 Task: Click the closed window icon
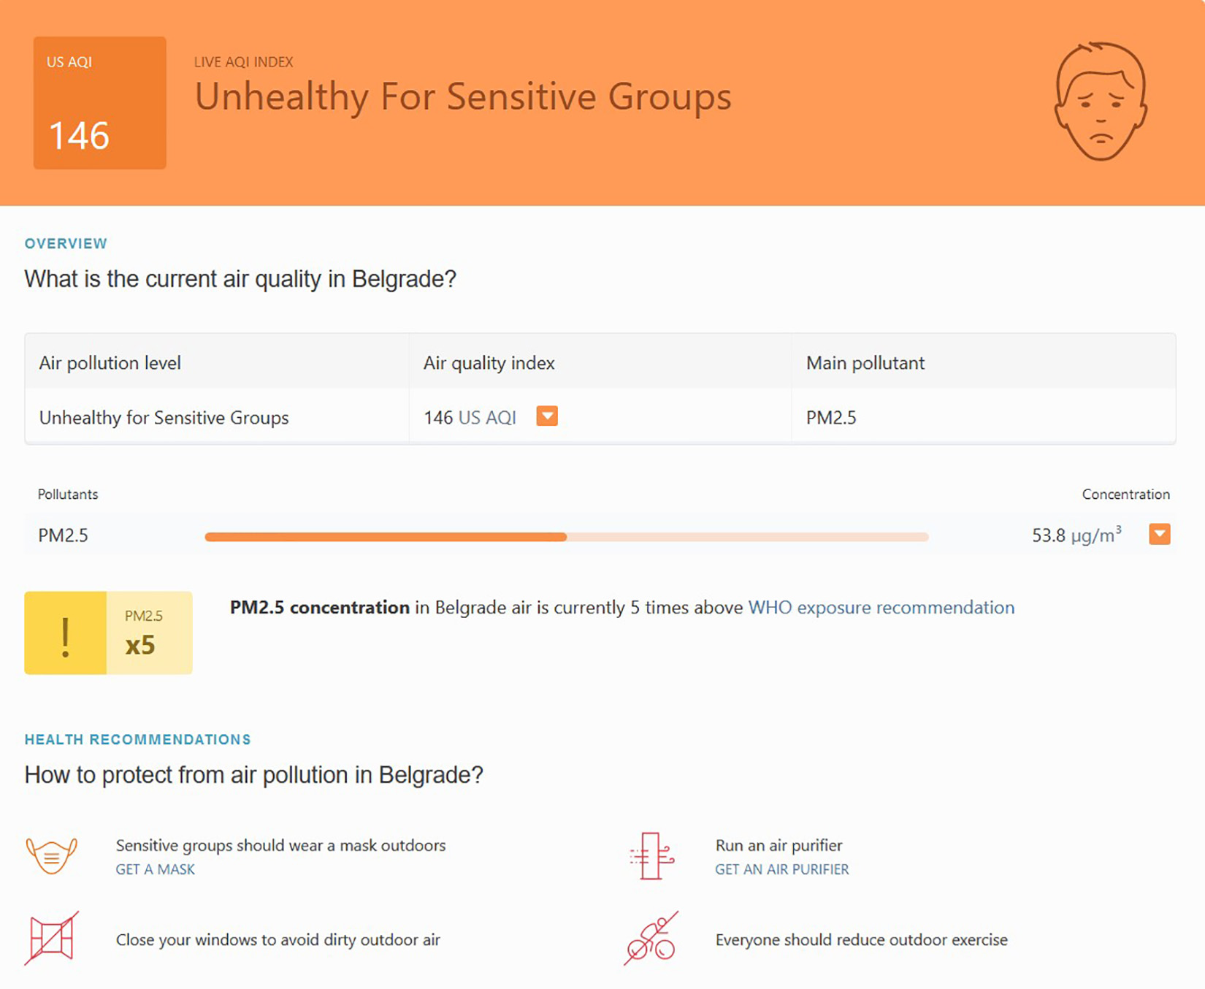pos(51,939)
